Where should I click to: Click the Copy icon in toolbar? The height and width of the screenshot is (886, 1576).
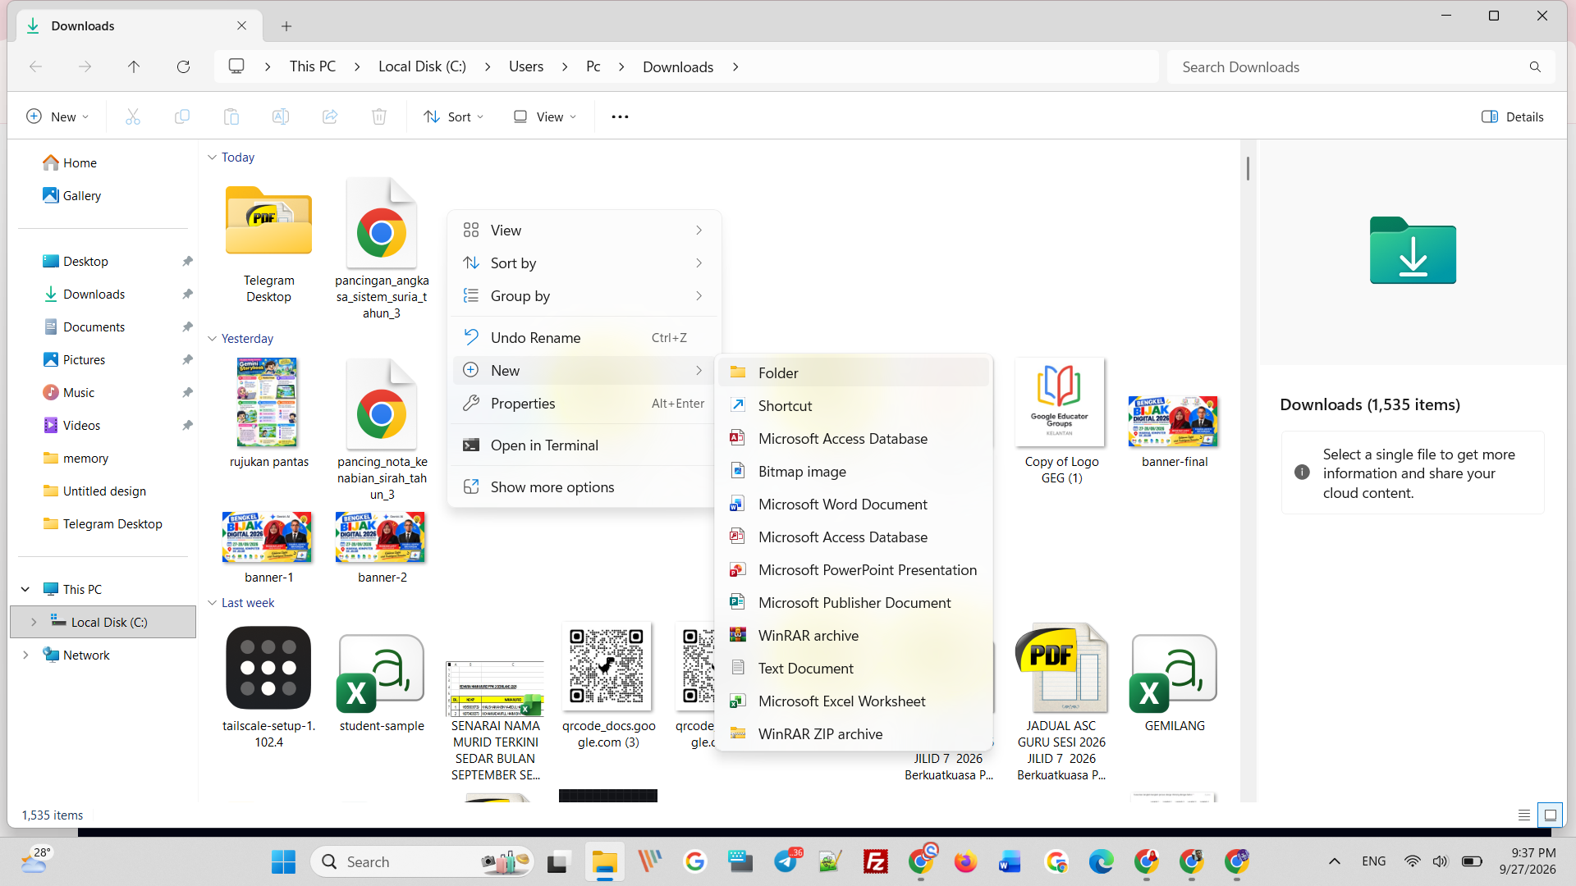(182, 116)
